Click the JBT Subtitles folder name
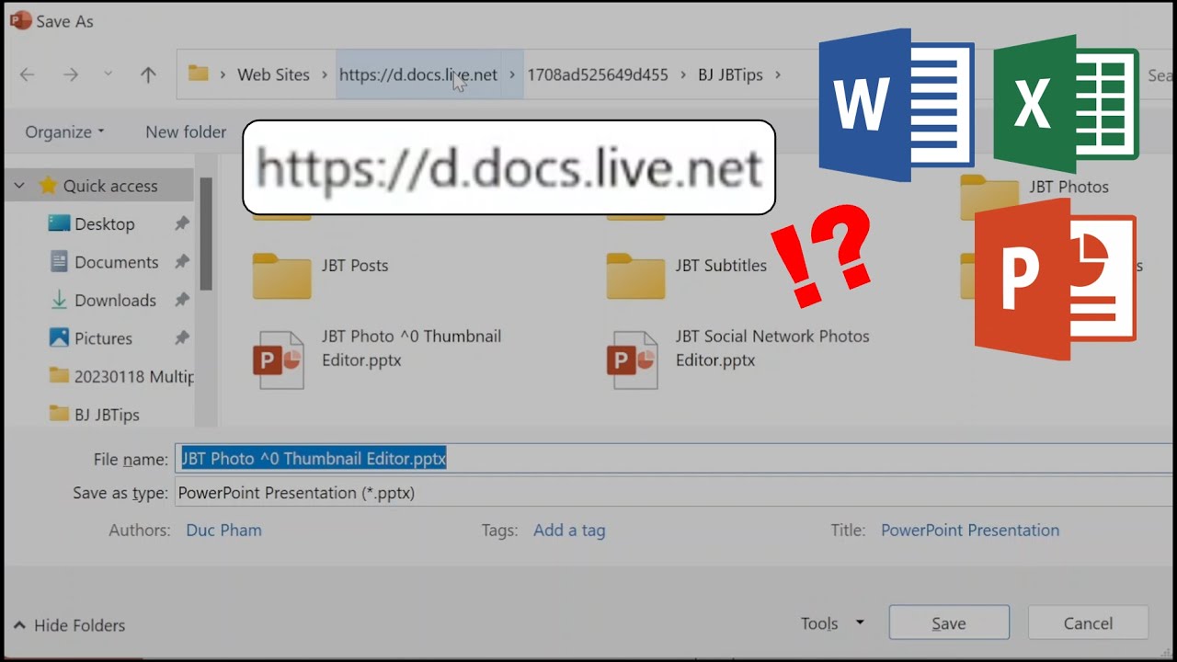Image resolution: width=1177 pixels, height=662 pixels. coord(721,266)
